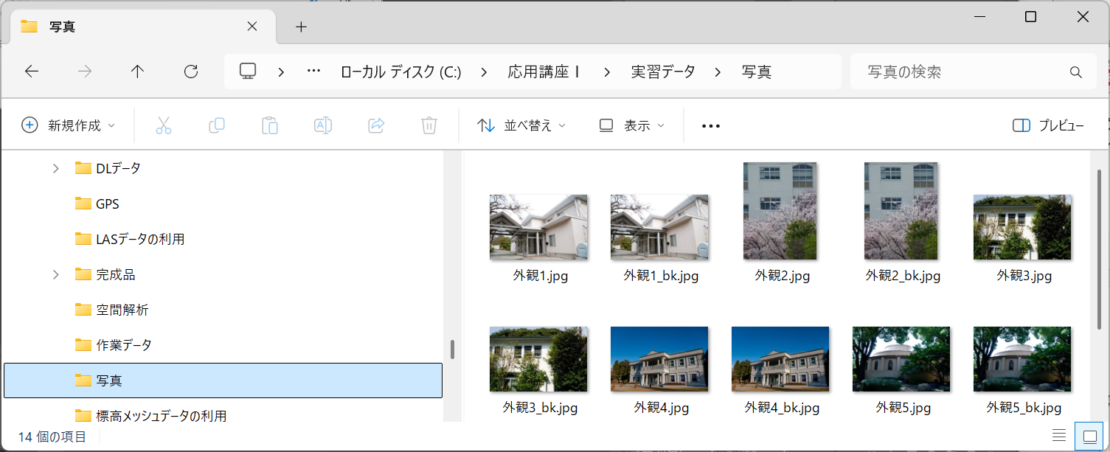
Task: Click the Rename icon in toolbar
Action: [x=323, y=125]
